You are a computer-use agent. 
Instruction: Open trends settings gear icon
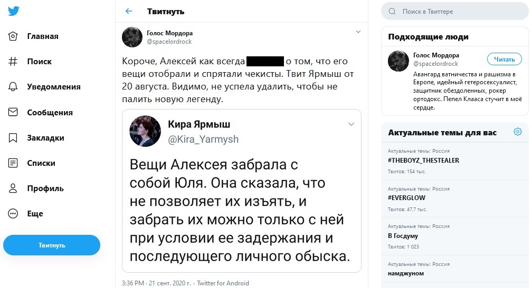click(517, 132)
